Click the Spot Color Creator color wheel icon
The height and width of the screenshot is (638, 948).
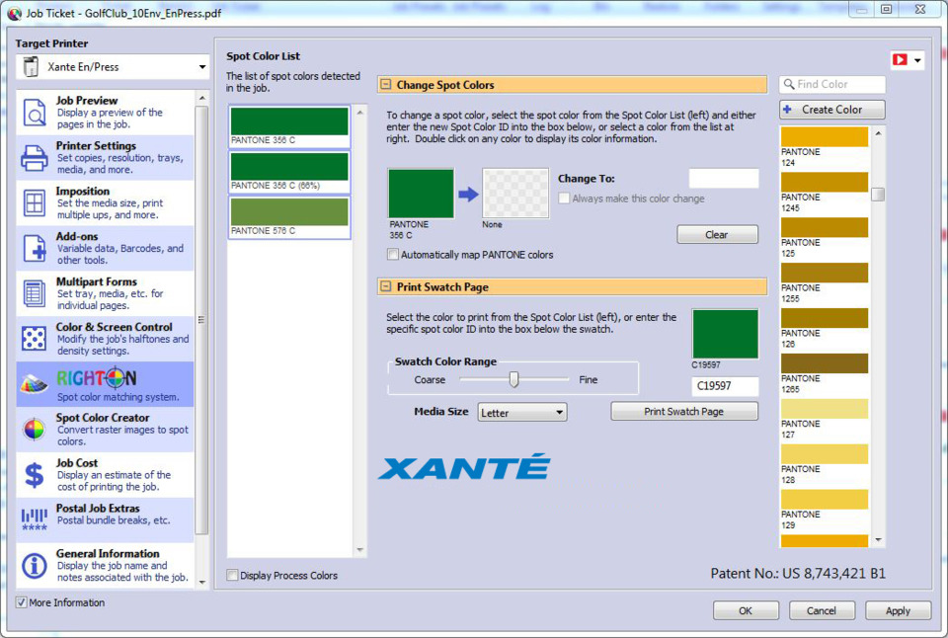tap(34, 430)
